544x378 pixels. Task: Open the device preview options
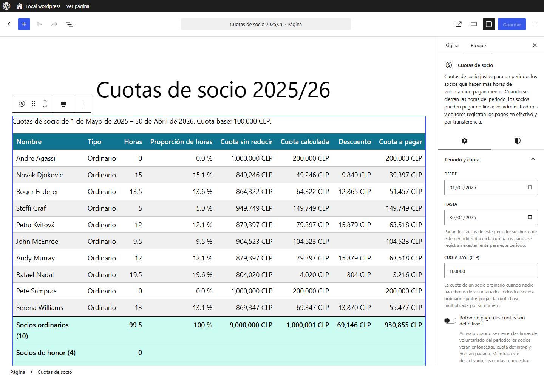(x=474, y=24)
